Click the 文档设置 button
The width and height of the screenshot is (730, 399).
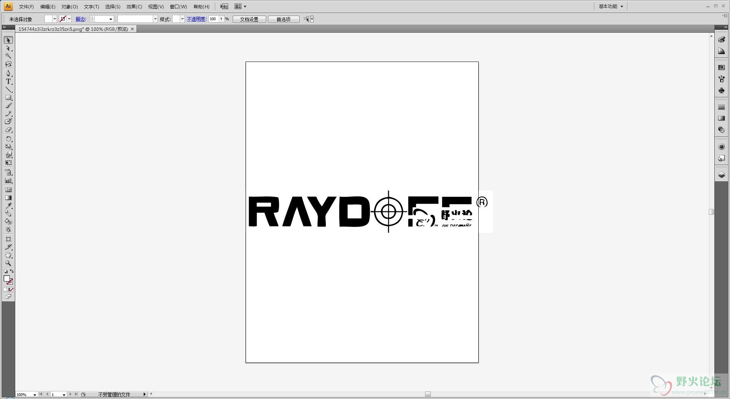tap(249, 19)
